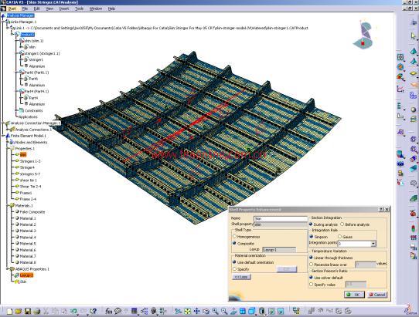
Task: Select Stringers 1-3 property in tree
Action: [x=30, y=161]
